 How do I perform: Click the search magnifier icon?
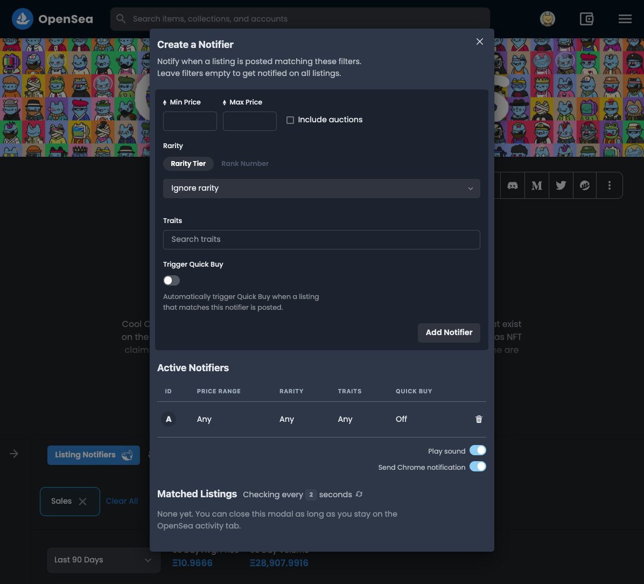(120, 18)
